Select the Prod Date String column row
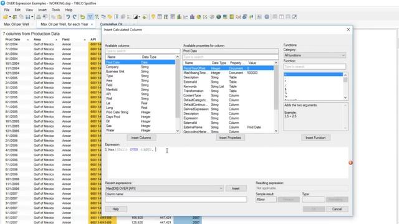This screenshot has width=399, height=224. pos(140,112)
